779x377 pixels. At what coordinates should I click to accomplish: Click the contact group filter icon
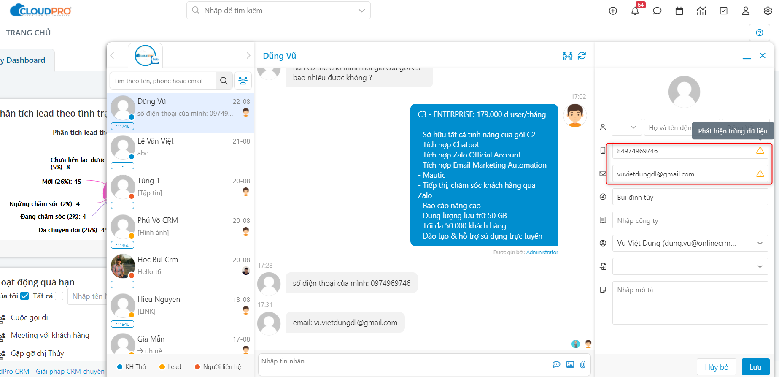243,81
